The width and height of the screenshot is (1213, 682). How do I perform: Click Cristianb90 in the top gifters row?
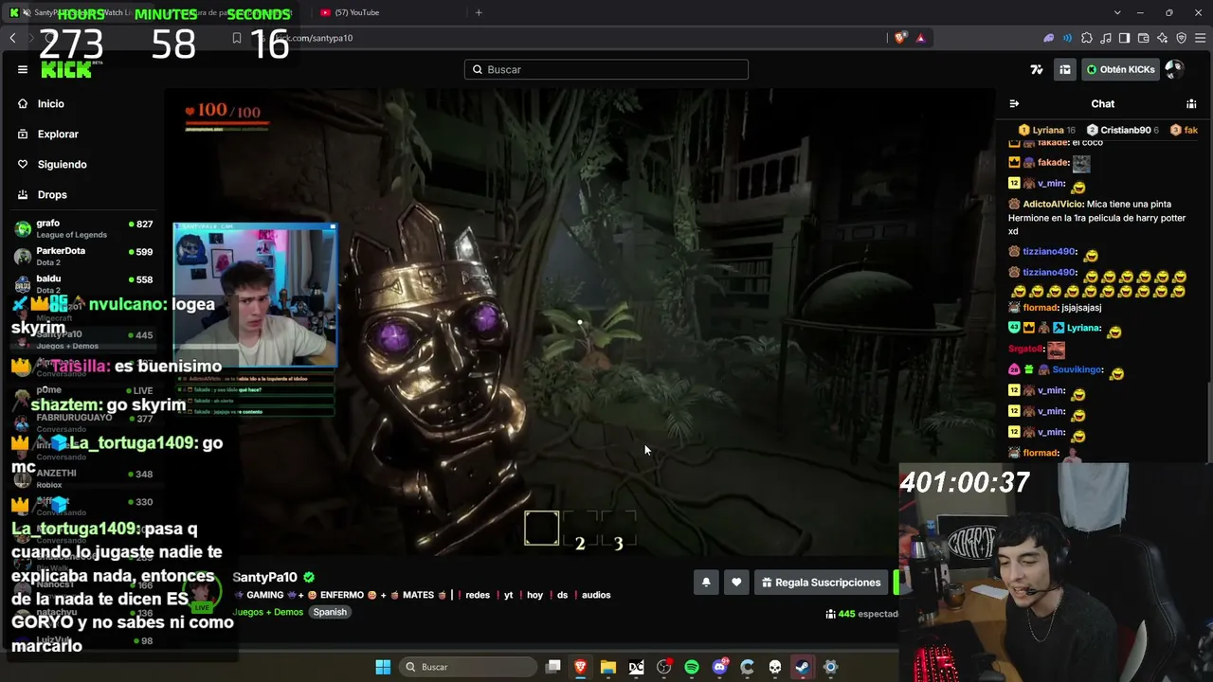pyautogui.click(x=1125, y=130)
